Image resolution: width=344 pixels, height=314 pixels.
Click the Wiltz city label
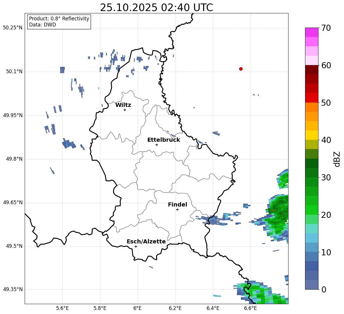(x=123, y=105)
